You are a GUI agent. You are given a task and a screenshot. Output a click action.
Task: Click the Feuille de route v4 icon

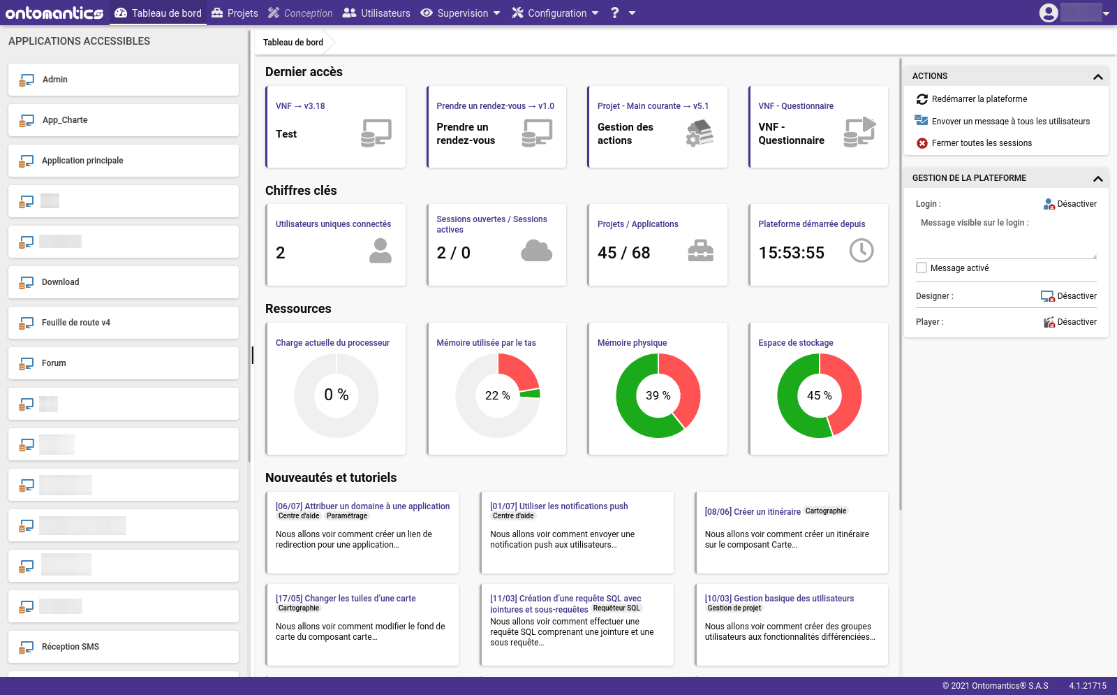27,323
